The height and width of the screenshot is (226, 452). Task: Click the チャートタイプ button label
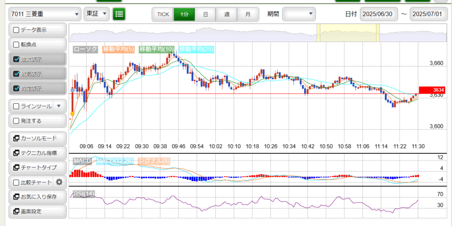click(x=39, y=168)
